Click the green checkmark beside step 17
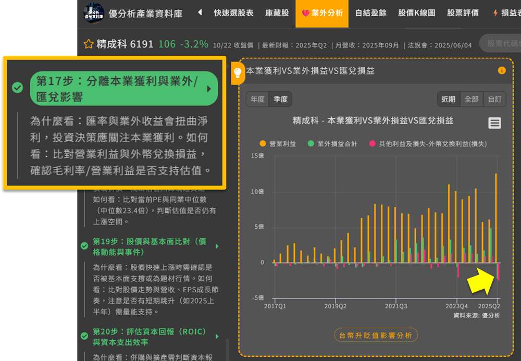 pos(18,88)
